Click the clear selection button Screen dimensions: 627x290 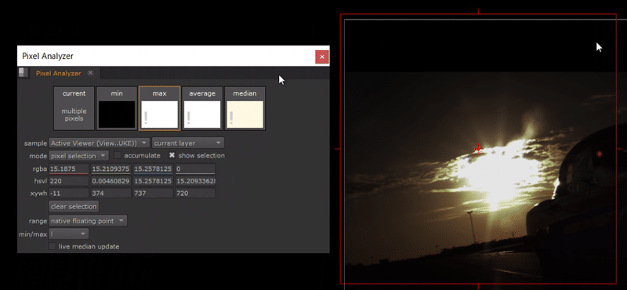click(x=74, y=206)
